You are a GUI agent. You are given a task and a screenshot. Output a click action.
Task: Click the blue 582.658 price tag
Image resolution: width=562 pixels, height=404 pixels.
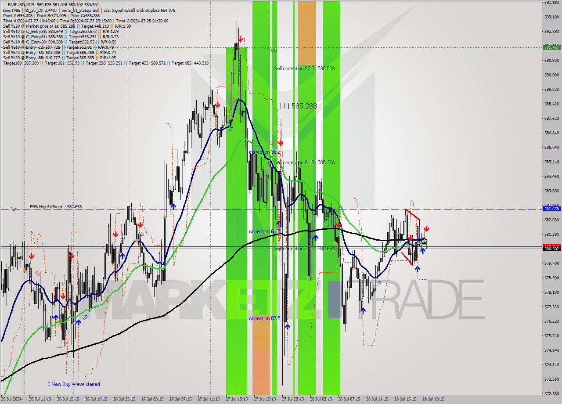[551, 209]
